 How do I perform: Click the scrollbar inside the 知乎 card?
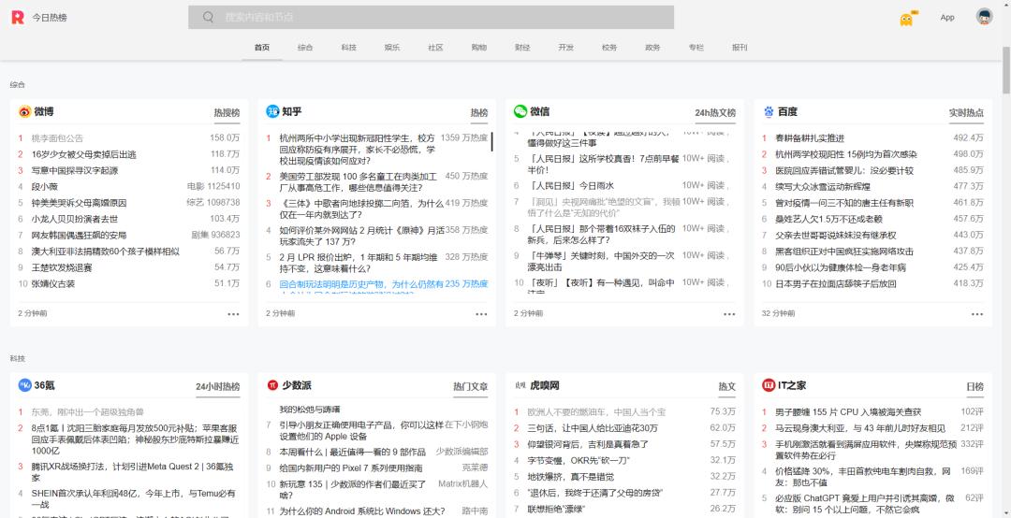(492, 142)
